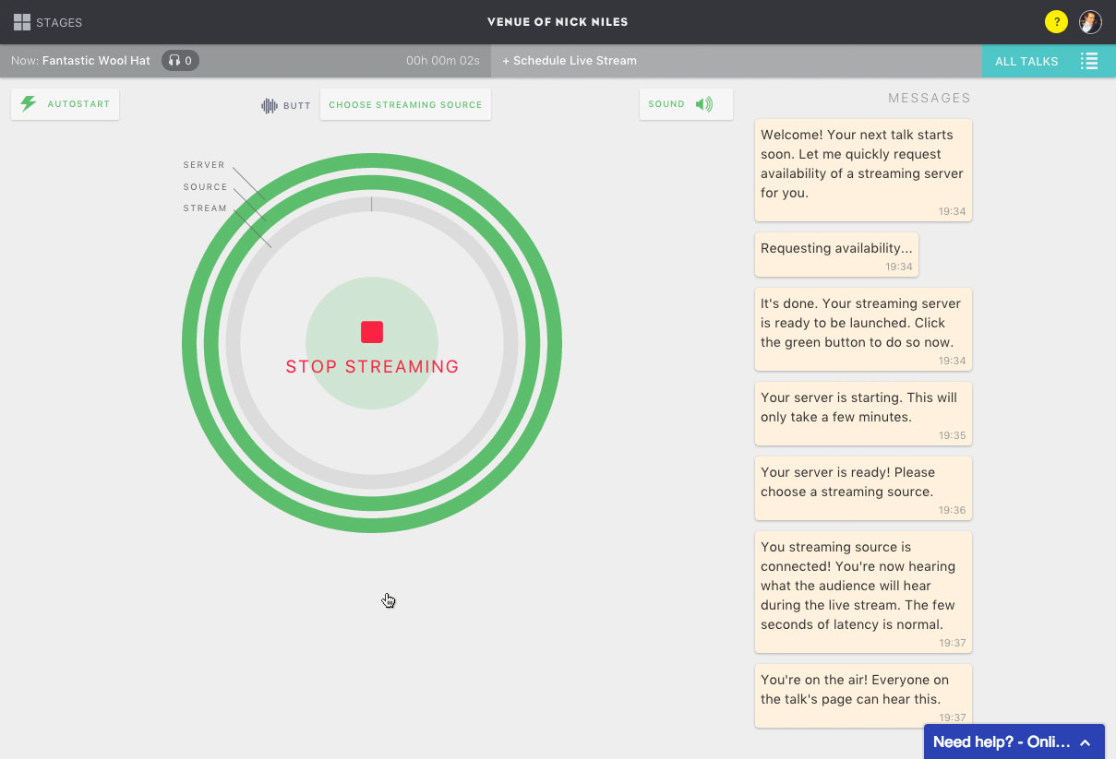Click the 'Your server is ready!' message

pyautogui.click(x=863, y=488)
